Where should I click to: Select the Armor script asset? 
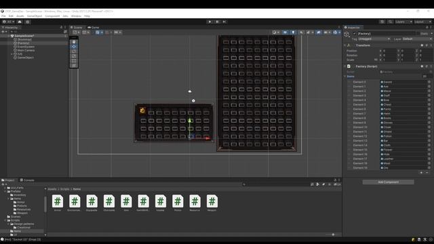tap(57, 203)
